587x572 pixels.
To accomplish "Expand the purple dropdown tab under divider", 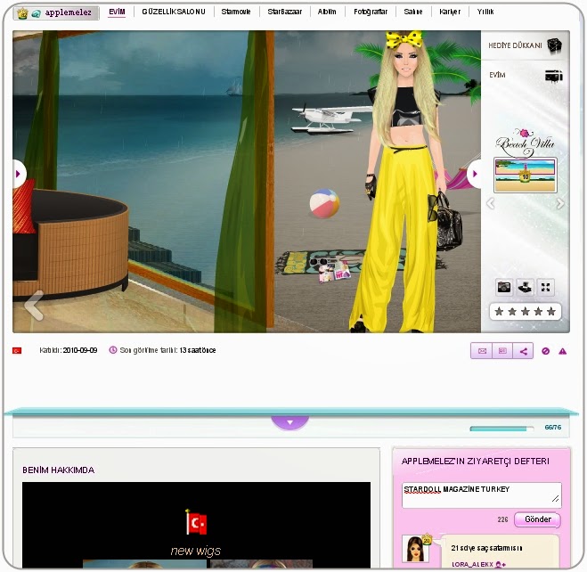I will point(289,422).
